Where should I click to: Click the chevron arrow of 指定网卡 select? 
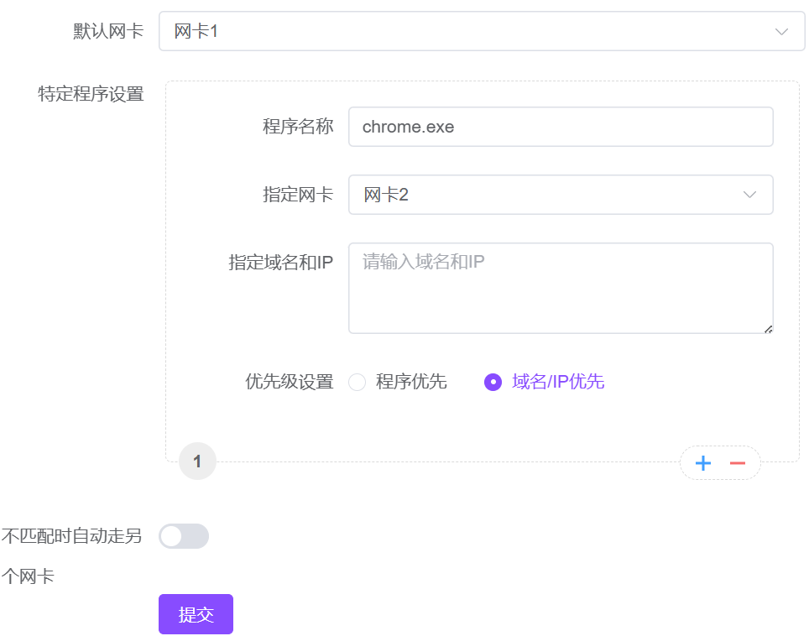pos(749,195)
